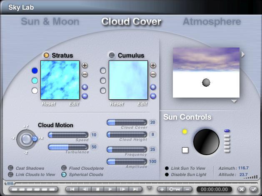The width and height of the screenshot is (262, 196).
Task: Click the Altitude value 23.7
Action: pyautogui.click(x=243, y=175)
